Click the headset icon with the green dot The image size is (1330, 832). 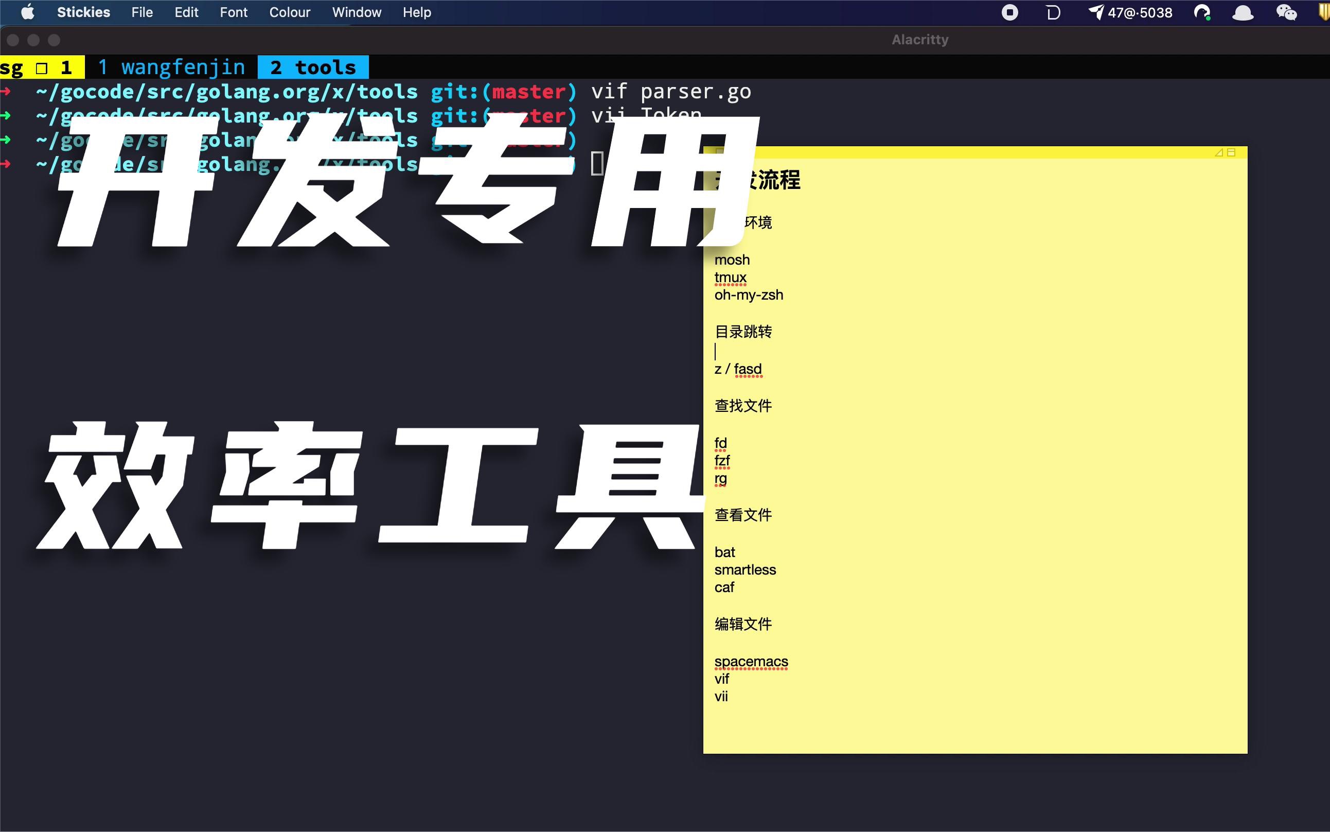pyautogui.click(x=1202, y=12)
